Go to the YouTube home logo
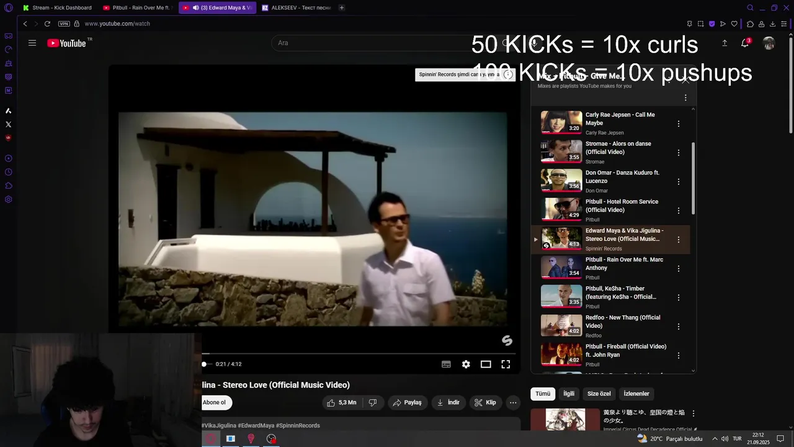The image size is (794, 447). coord(66,43)
